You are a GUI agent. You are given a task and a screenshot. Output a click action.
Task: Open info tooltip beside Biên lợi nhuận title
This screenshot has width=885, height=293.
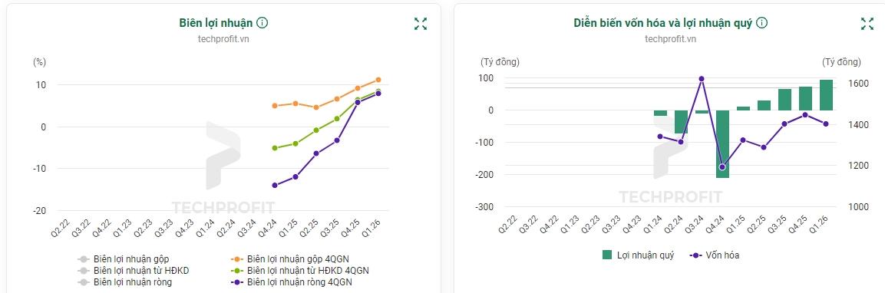(x=262, y=22)
